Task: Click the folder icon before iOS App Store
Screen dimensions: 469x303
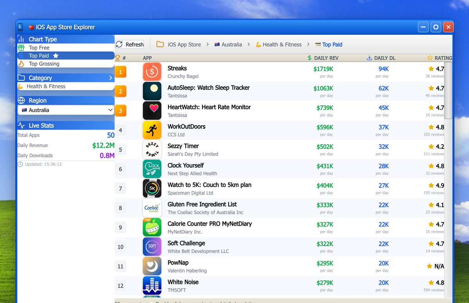Action: (x=160, y=44)
